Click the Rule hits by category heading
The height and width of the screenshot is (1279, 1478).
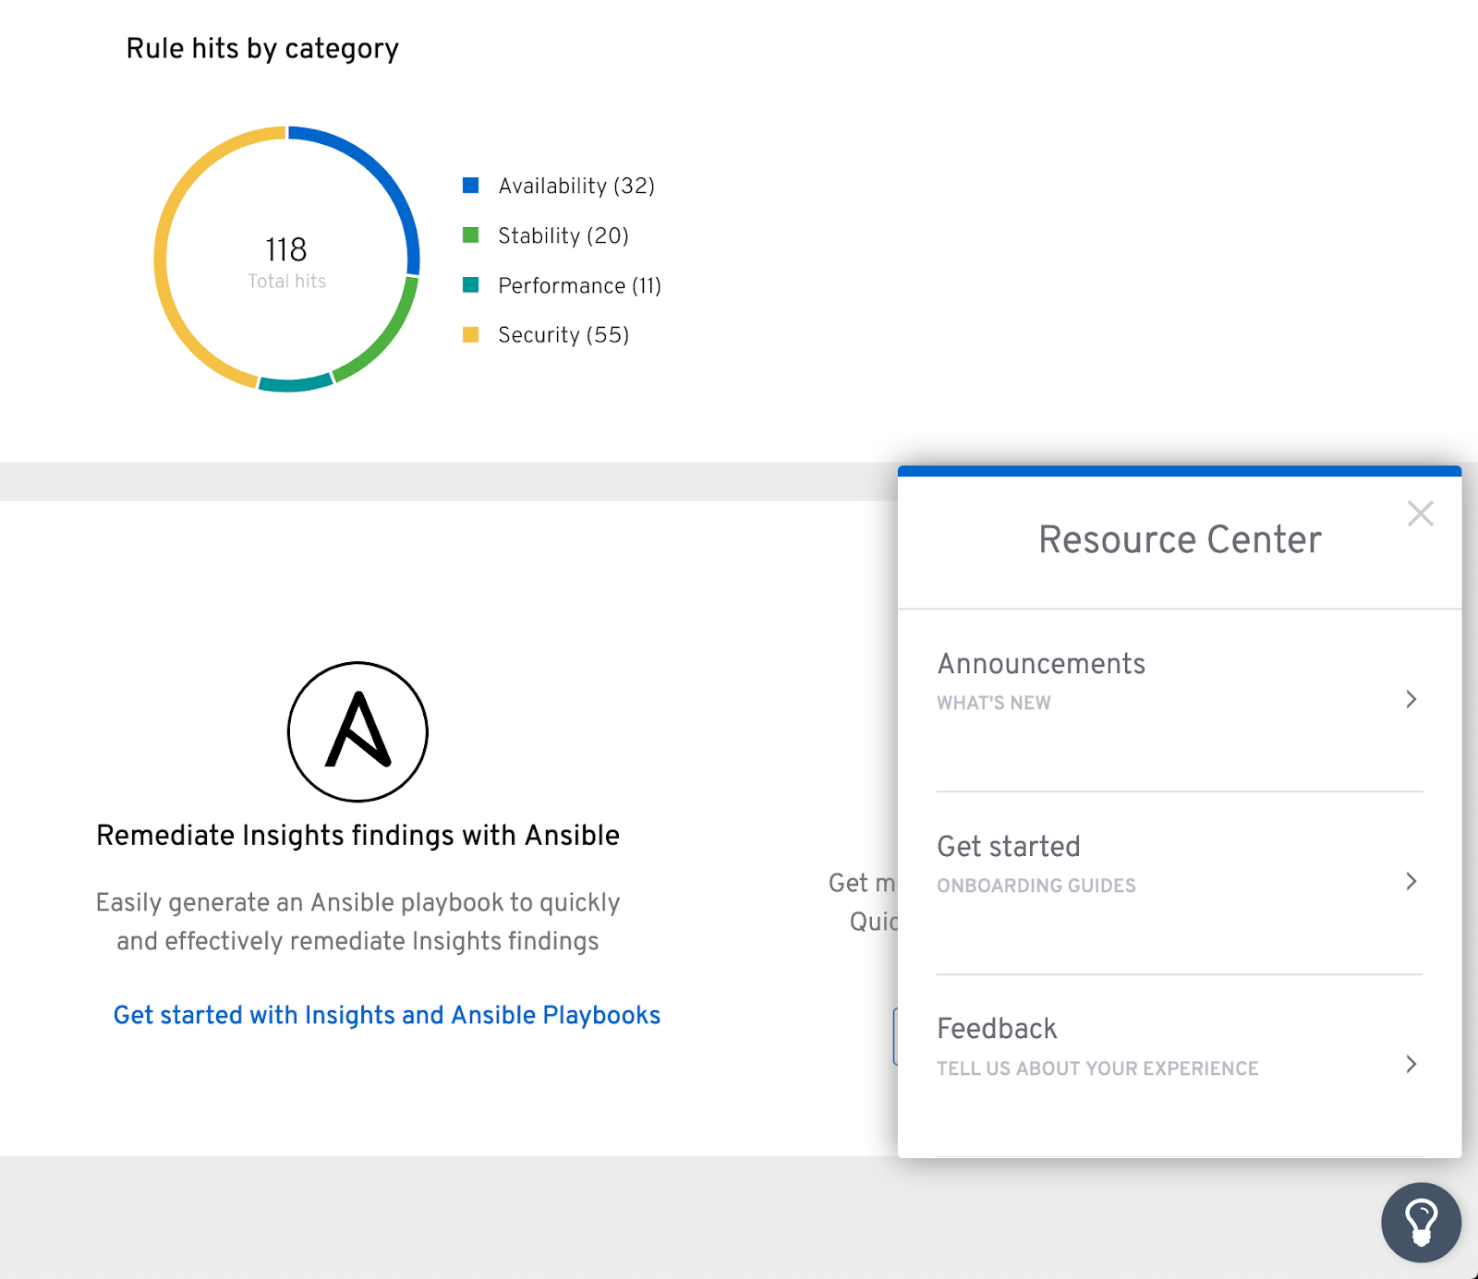tap(262, 48)
